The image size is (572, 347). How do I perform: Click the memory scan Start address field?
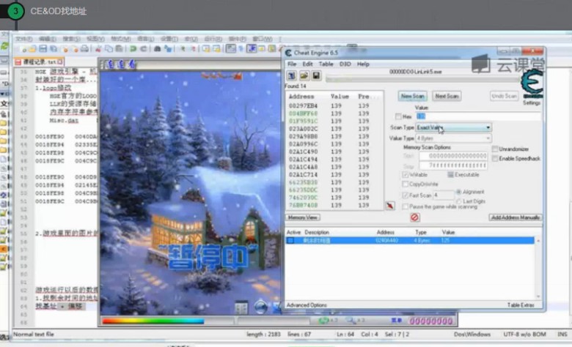453,156
